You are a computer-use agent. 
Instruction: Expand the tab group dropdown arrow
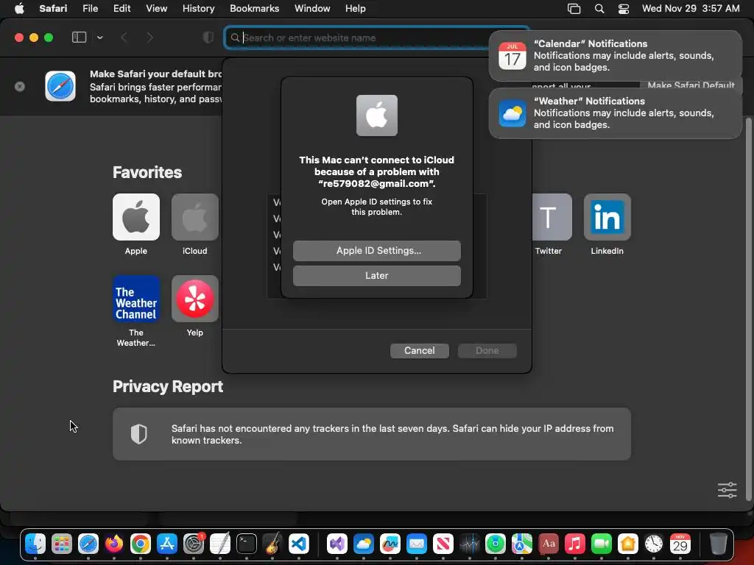(99, 38)
